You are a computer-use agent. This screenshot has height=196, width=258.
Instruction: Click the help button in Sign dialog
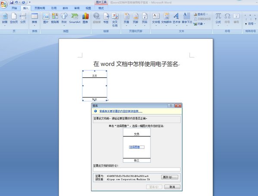coord(171,106)
